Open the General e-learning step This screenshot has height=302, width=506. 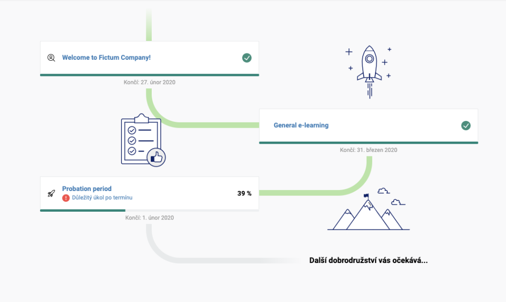pos(301,125)
